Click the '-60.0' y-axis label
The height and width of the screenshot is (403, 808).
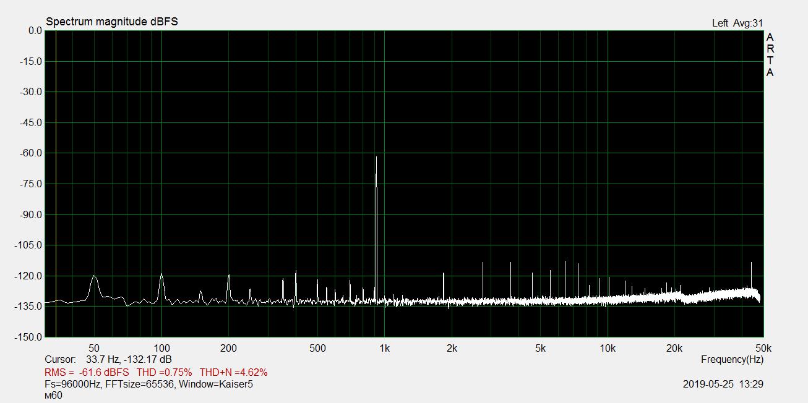(30, 153)
